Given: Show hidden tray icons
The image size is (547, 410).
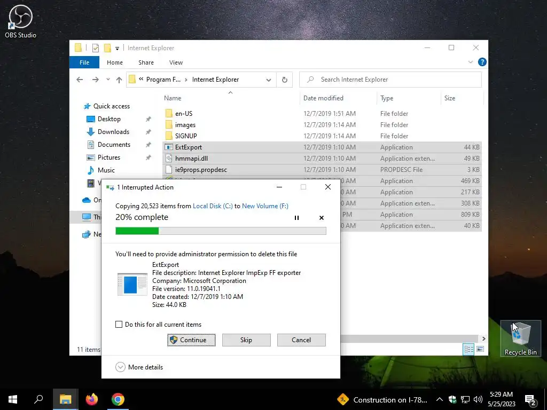Looking at the screenshot, I should [x=440, y=399].
